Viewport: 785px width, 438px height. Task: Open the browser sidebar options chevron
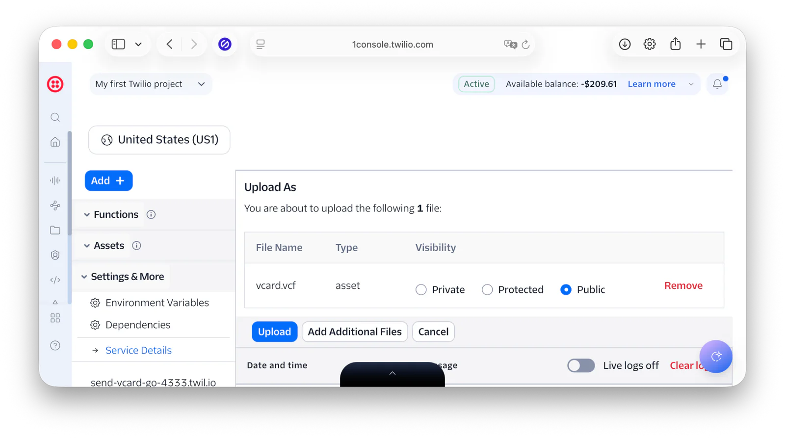(x=138, y=44)
